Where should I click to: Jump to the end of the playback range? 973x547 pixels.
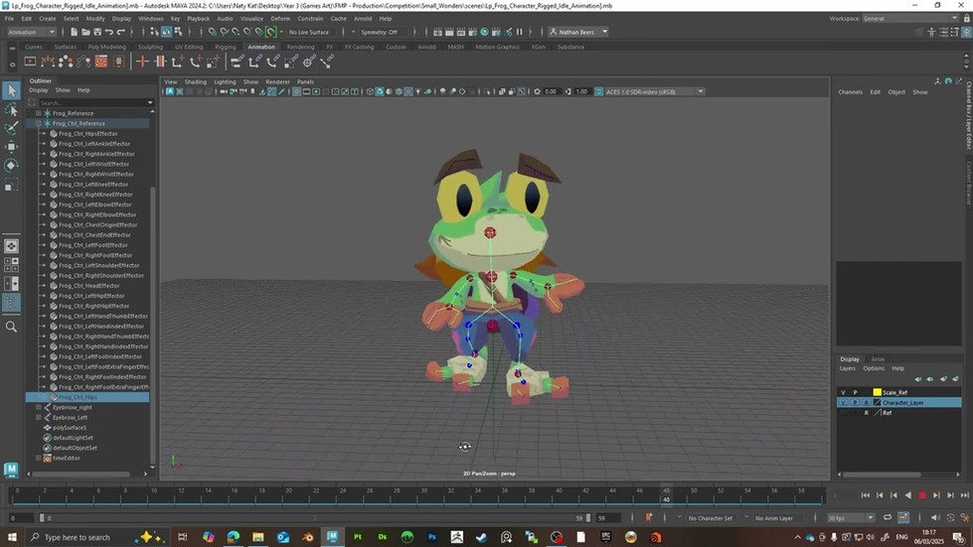964,495
